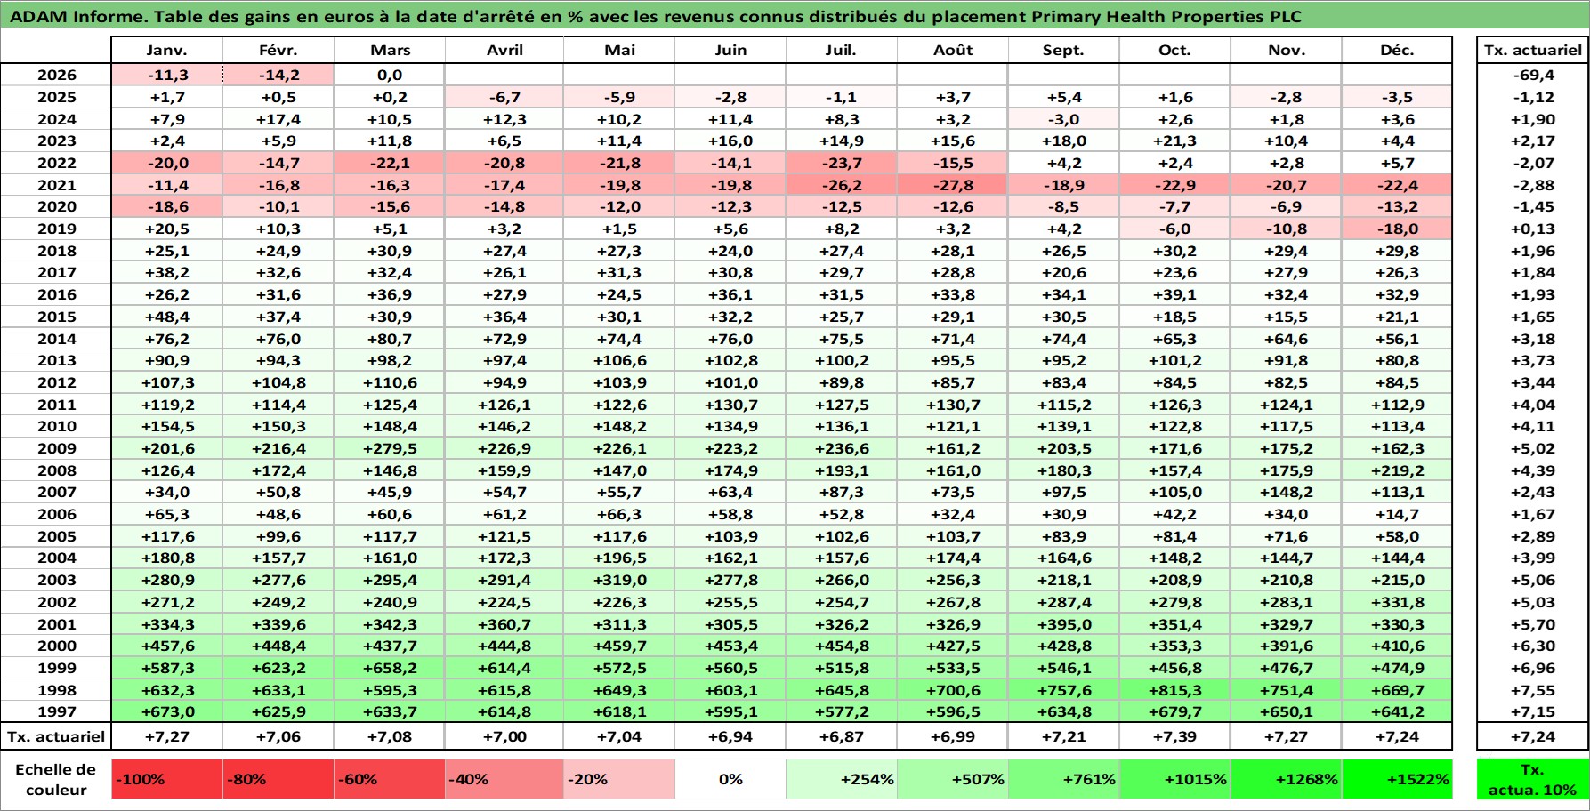The height and width of the screenshot is (811, 1590).
Task: Click the +1268% green scale swatch
Action: click(x=1287, y=779)
